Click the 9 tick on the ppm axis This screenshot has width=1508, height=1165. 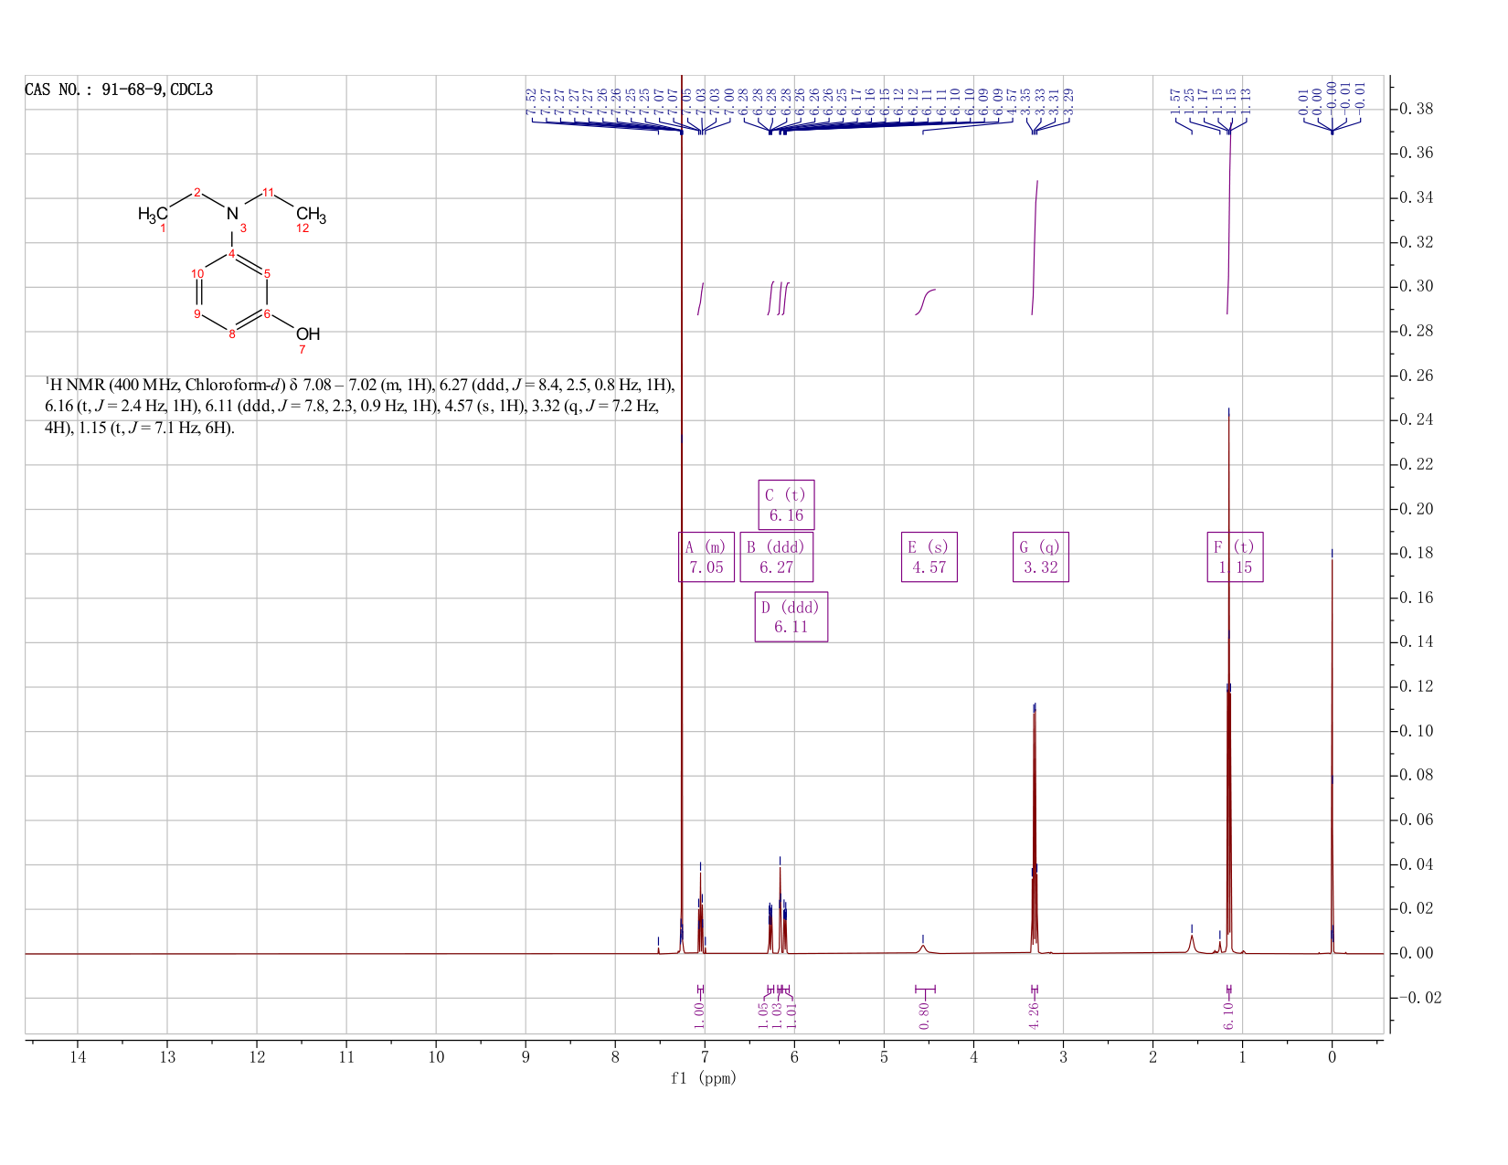pos(526,1057)
